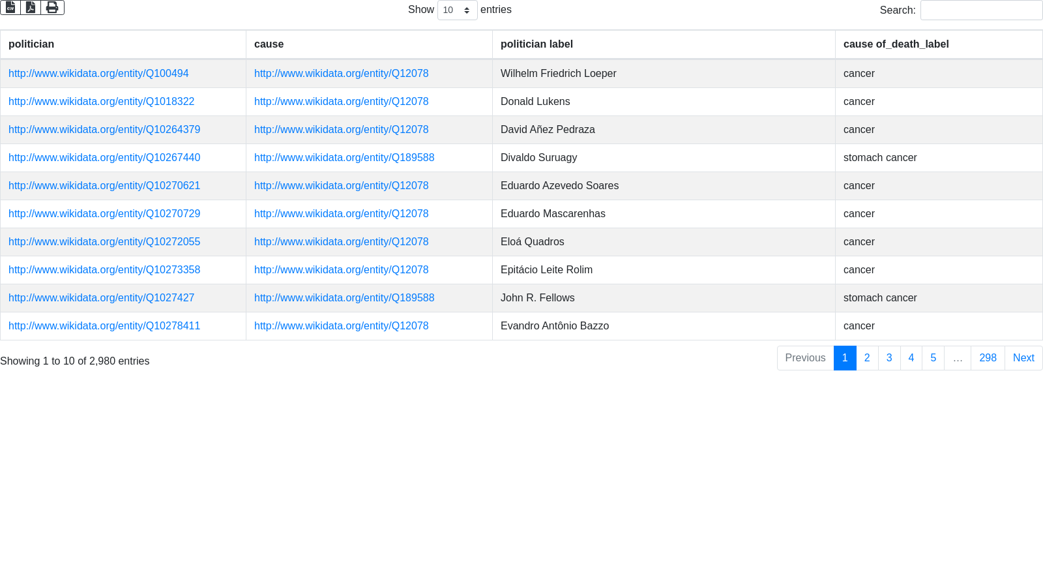Open cause link in David Añez Pedraza row
1043x587 pixels.
click(342, 130)
